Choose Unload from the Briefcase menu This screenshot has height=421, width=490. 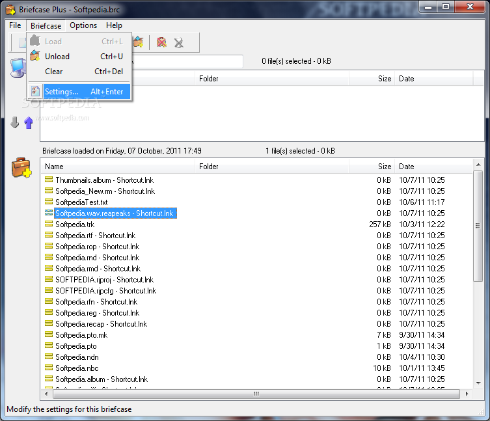[x=79, y=56]
